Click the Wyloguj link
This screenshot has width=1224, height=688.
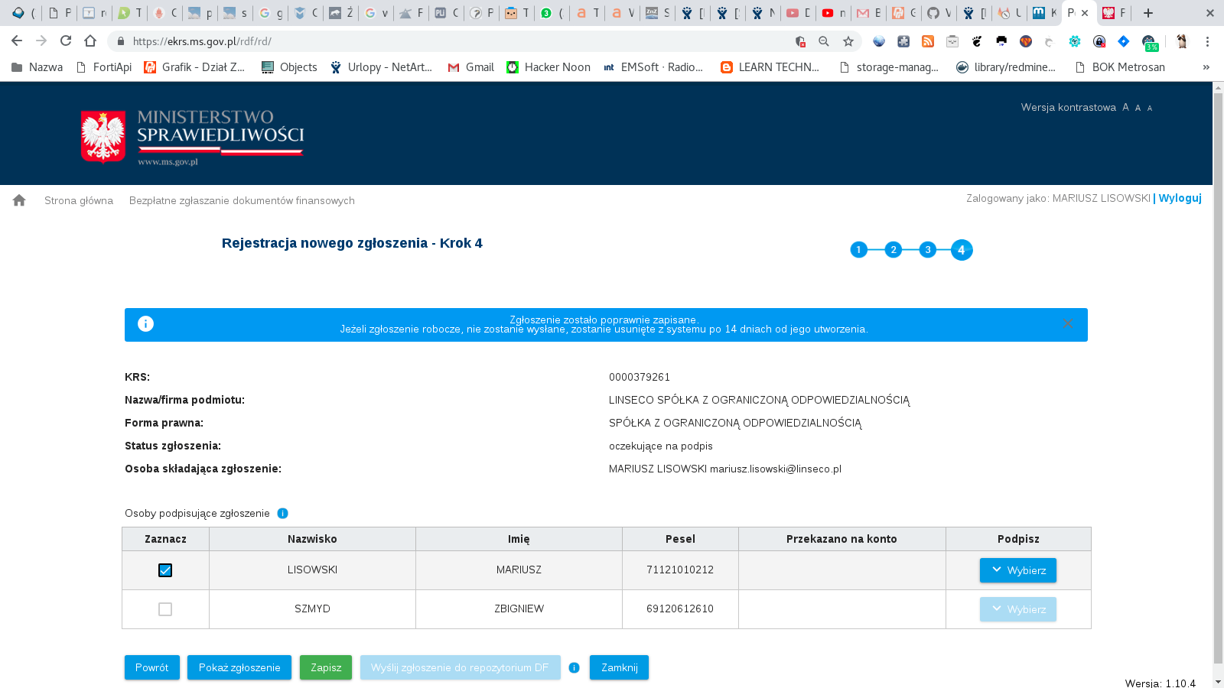tap(1180, 198)
